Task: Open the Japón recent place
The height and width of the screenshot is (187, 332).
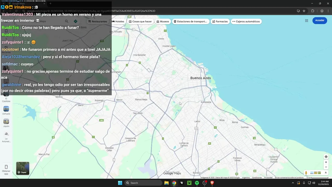Action: point(6,123)
